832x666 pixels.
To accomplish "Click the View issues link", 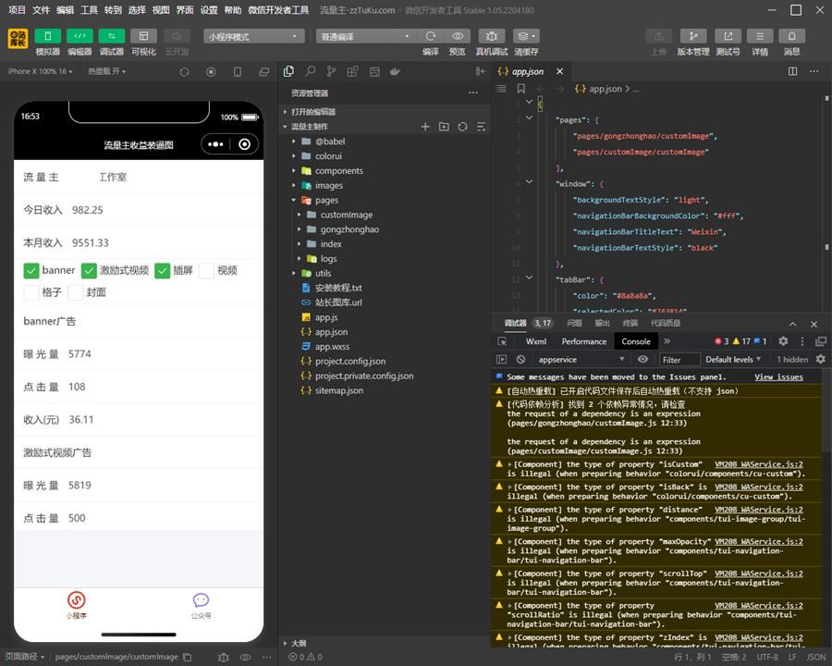I will 777,377.
